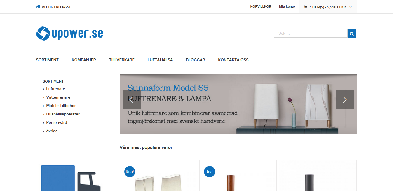Go to next banner slide arrow
The image size is (394, 191).
pyautogui.click(x=345, y=99)
